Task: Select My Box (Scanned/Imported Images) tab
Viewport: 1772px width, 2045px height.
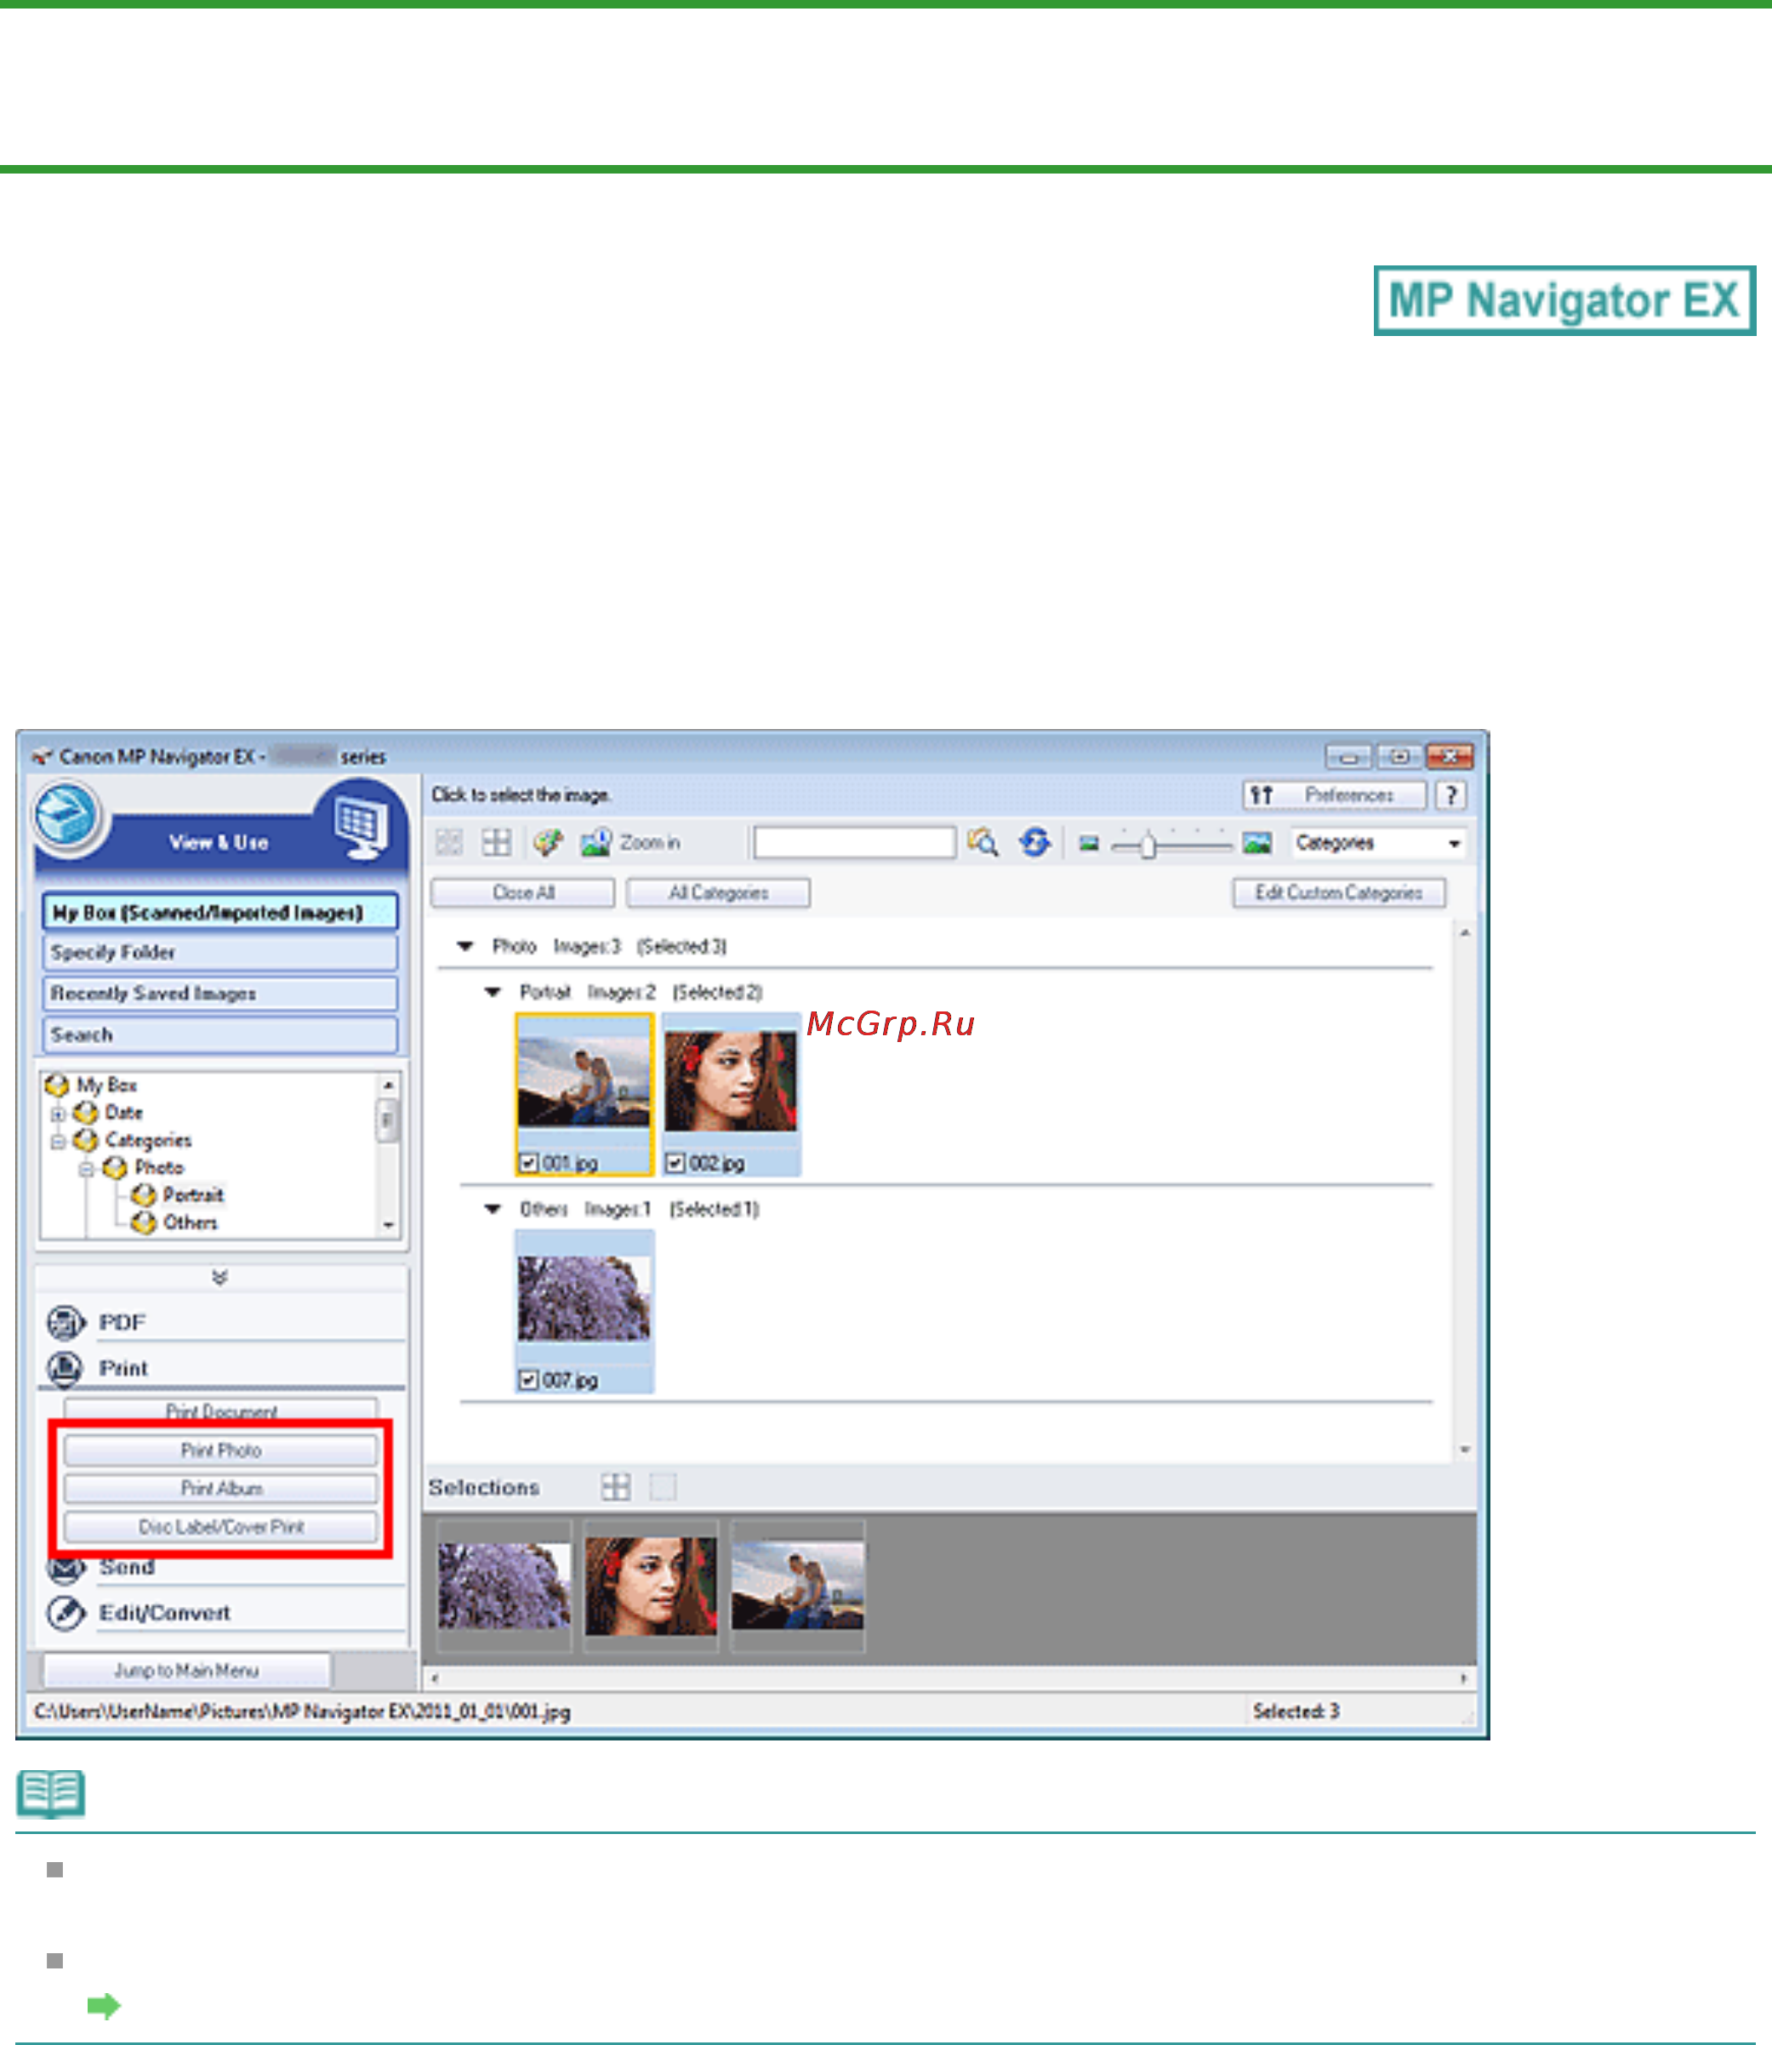Action: pos(219,912)
